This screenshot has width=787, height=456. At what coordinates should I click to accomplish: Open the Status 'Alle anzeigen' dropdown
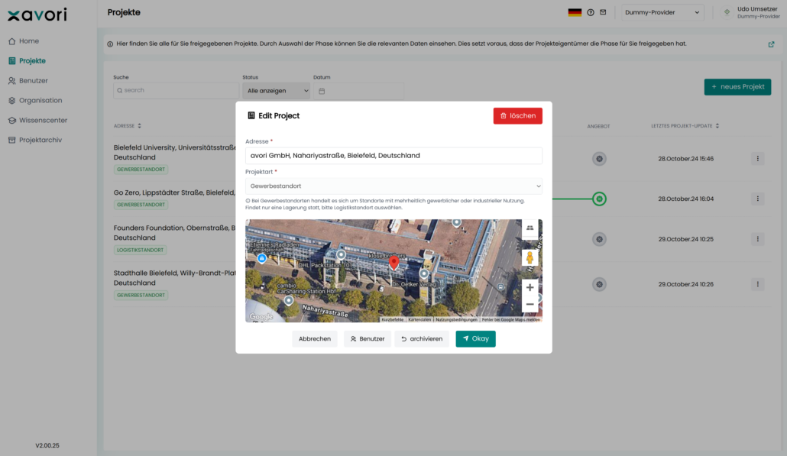277,91
